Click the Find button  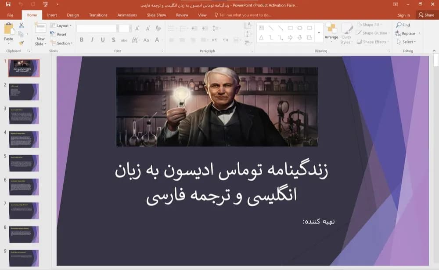point(403,25)
